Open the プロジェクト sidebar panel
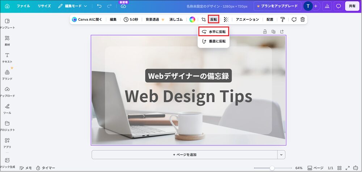 click(x=7, y=126)
